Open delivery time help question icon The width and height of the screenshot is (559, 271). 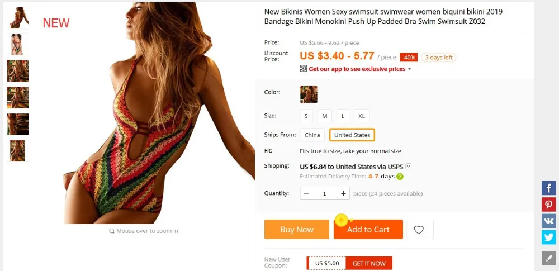[x=400, y=176]
